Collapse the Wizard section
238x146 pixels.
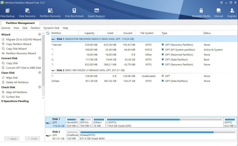tap(40, 35)
